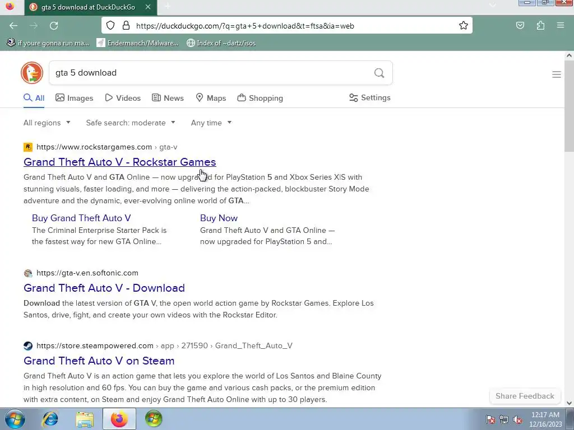
Task: Click the DuckDuckGo duck logo
Action: pyautogui.click(x=32, y=73)
